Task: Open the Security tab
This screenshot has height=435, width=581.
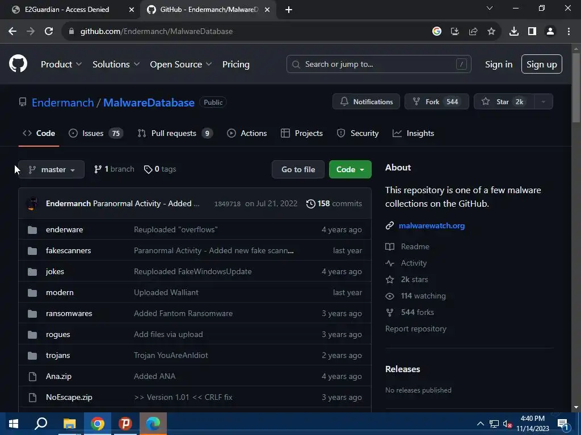Action: pyautogui.click(x=357, y=133)
